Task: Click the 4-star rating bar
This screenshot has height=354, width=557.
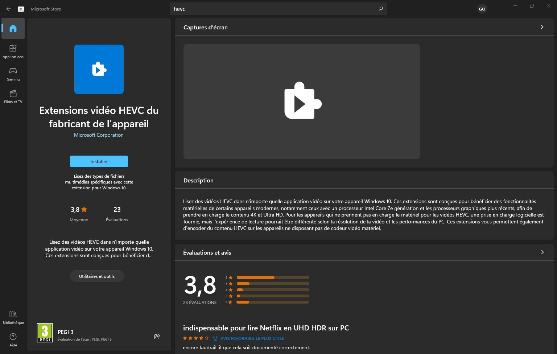Action: coord(273,284)
